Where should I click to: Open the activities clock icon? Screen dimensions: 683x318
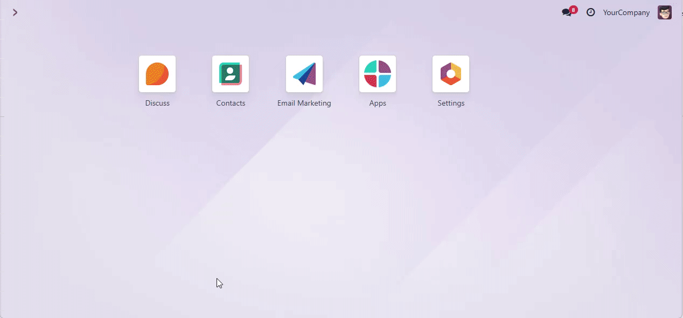591,12
